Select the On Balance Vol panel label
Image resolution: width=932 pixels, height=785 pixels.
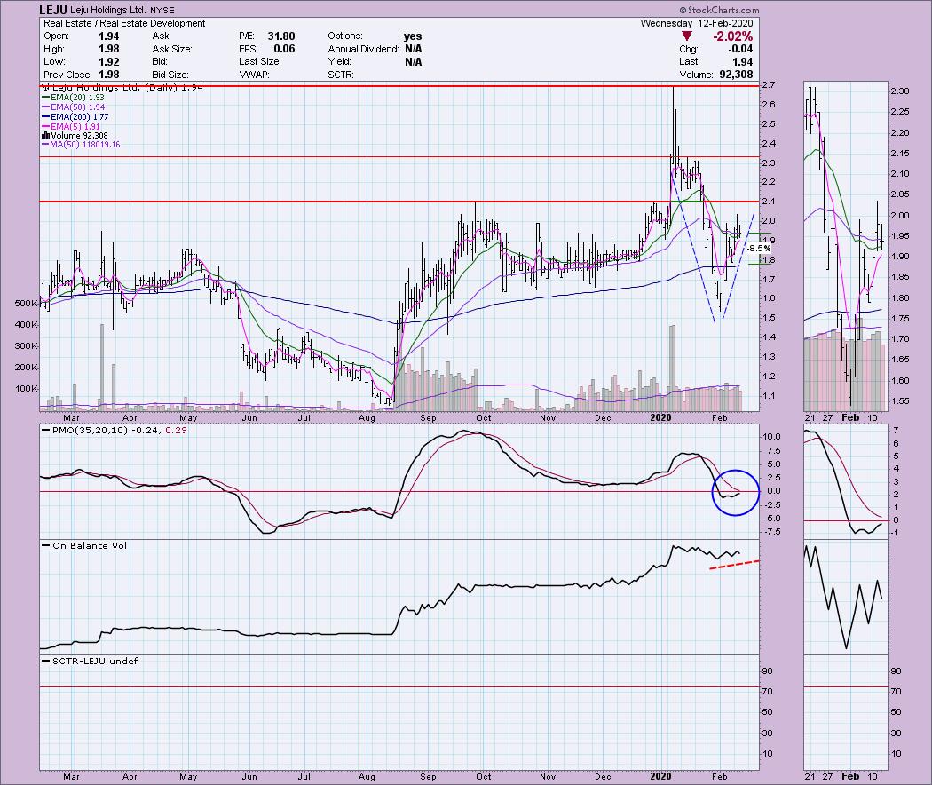89,545
